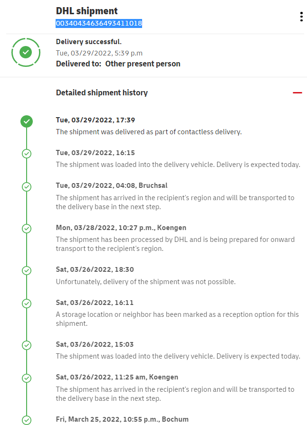307x425 pixels.
Task: Click the checkmark for the Bochum event
Action: coord(27,420)
